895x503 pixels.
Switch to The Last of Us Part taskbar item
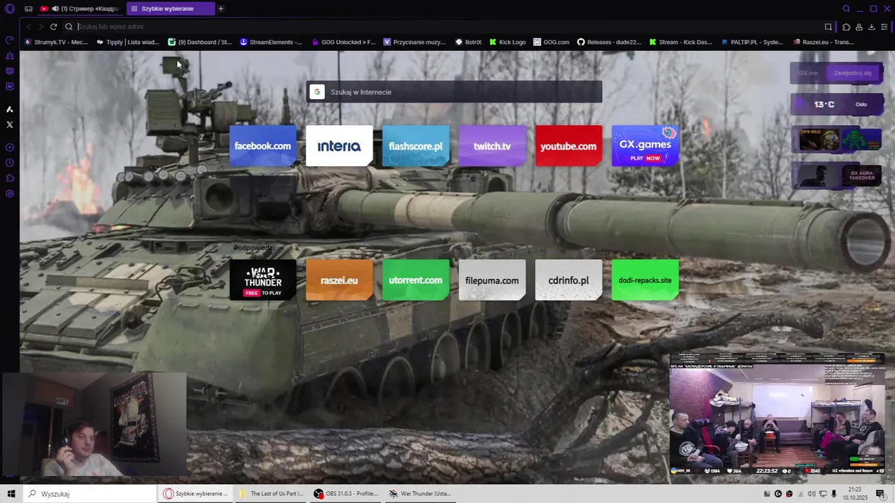tap(271, 493)
